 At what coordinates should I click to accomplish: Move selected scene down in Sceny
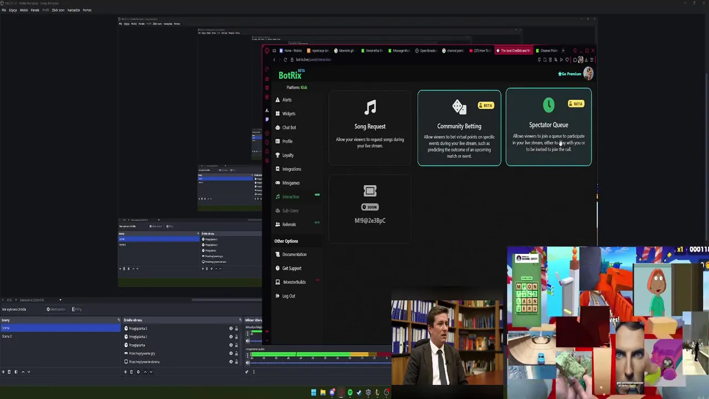coord(29,372)
